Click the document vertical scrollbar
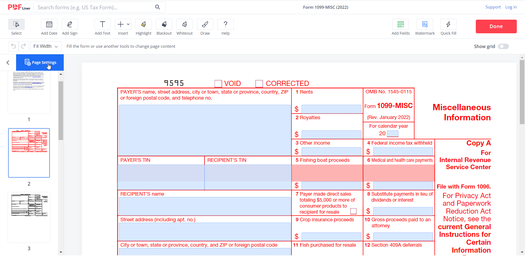Image resolution: width=525 pixels, height=257 pixels. [522, 92]
